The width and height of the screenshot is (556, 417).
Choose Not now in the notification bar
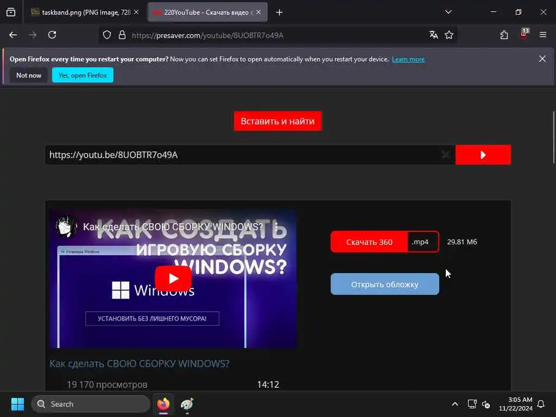[x=29, y=75]
